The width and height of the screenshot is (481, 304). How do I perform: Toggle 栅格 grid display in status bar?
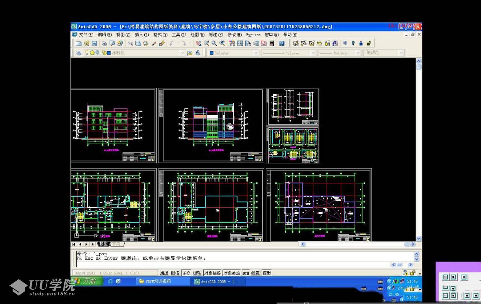pyautogui.click(x=175, y=273)
